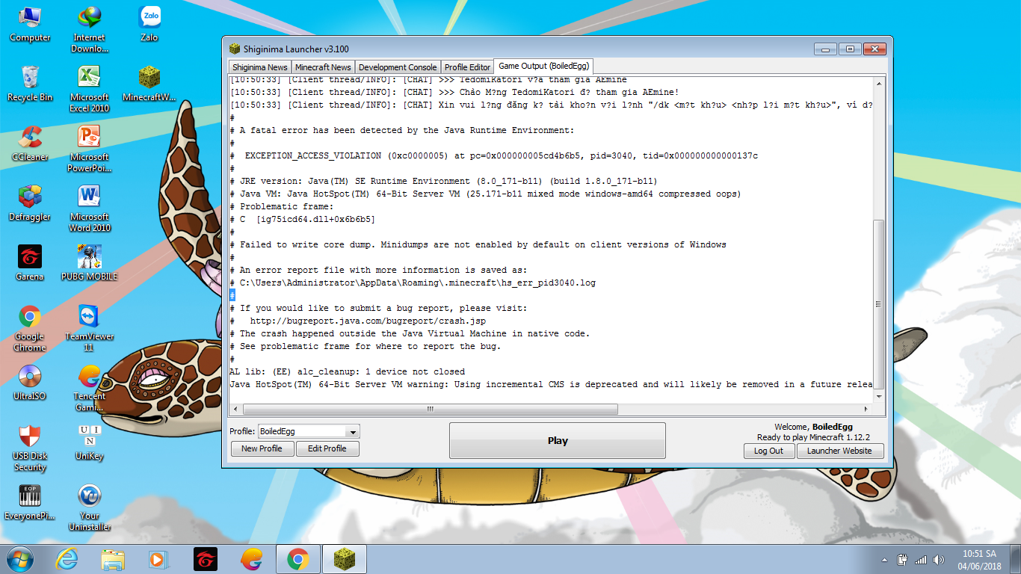Click the vertical scrollbar thumb in Game Output
Image resolution: width=1021 pixels, height=574 pixels.
(x=879, y=305)
